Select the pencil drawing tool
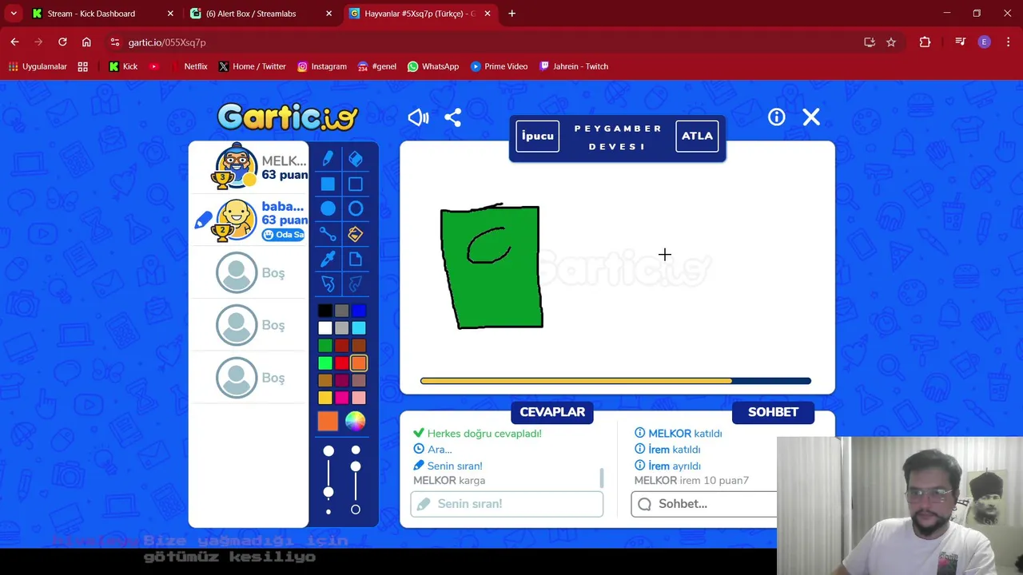Viewport: 1023px width, 575px height. pos(328,159)
